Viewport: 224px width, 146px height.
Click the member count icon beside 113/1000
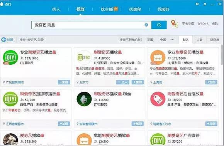click(22, 58)
